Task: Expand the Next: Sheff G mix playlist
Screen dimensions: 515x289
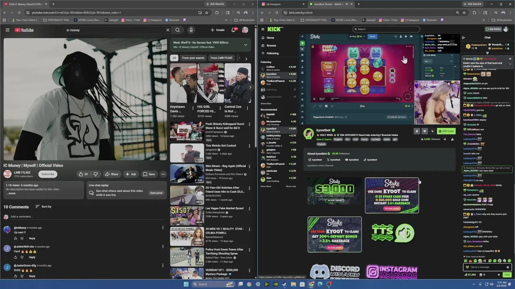Action: 245,45
